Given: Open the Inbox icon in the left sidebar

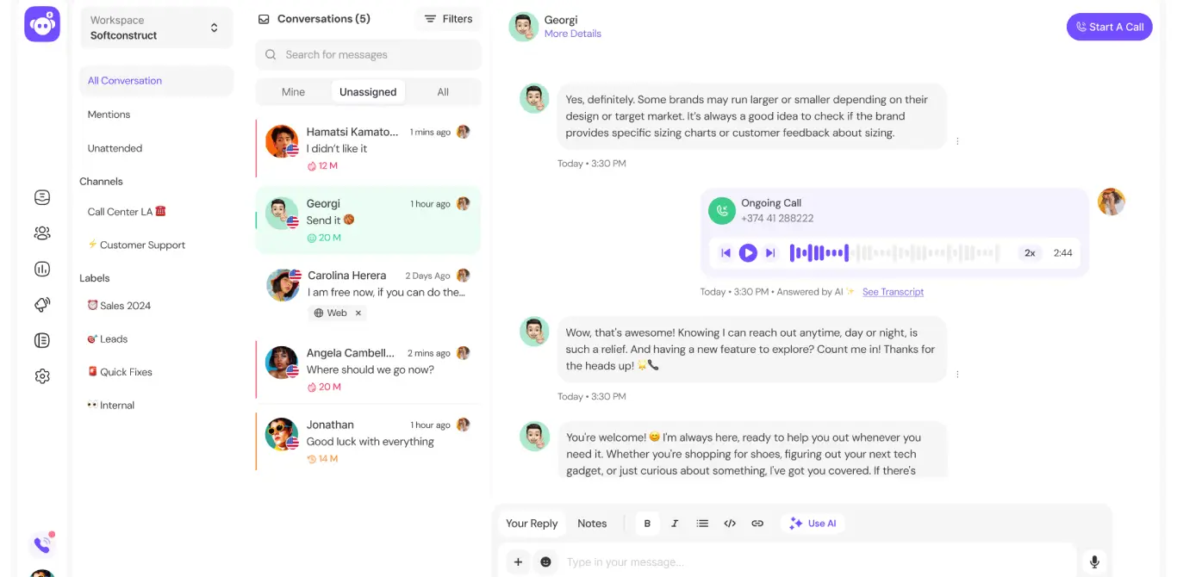Looking at the screenshot, I should click(x=41, y=196).
